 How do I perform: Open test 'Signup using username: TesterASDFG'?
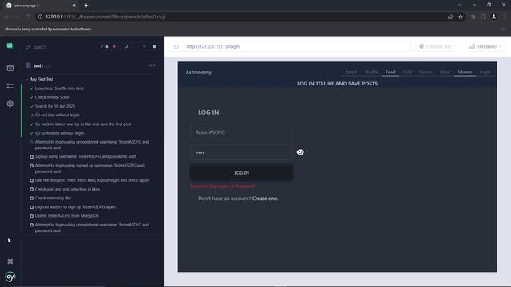[85, 156]
